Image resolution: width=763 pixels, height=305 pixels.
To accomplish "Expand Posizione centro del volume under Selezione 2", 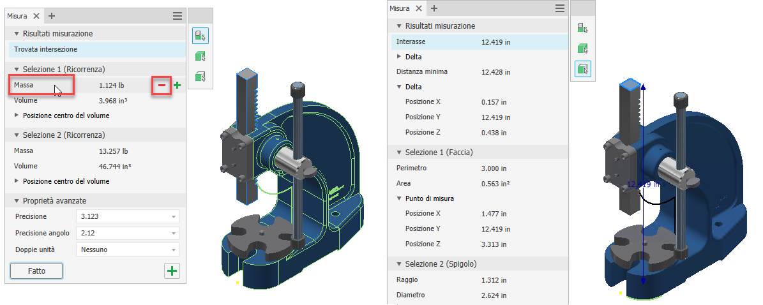I will (17, 181).
